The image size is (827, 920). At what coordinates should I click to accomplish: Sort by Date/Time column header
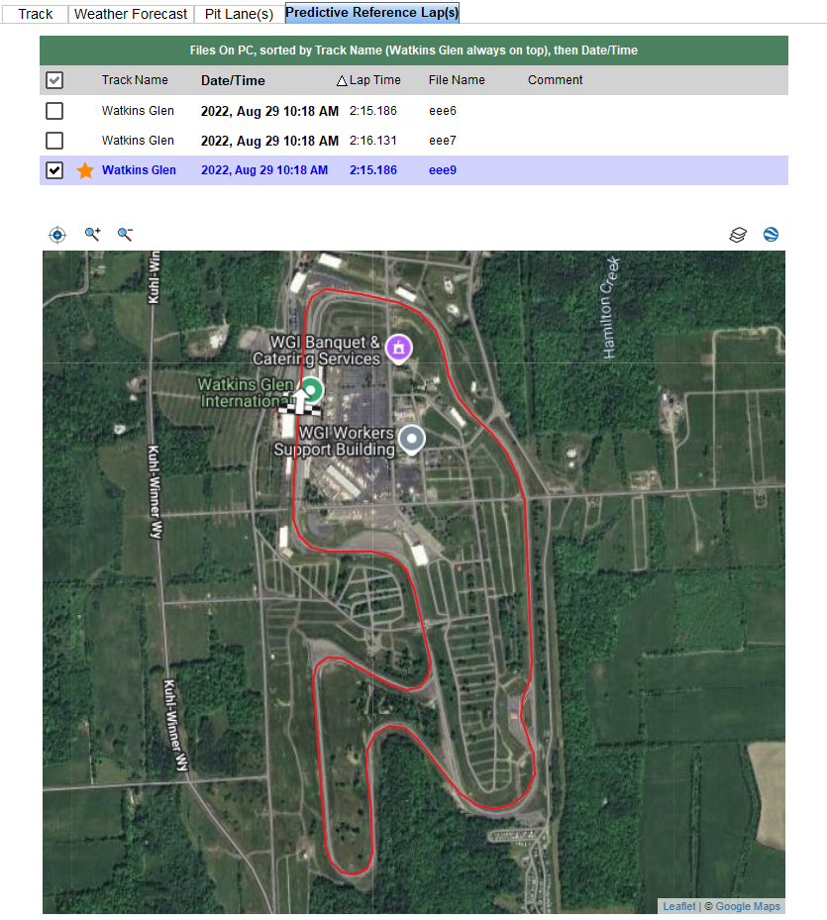[233, 80]
